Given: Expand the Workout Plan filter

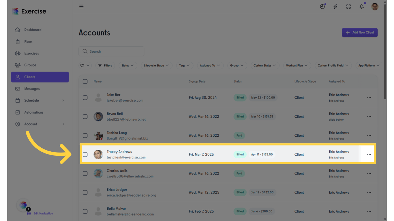Looking at the screenshot, I should point(297,65).
